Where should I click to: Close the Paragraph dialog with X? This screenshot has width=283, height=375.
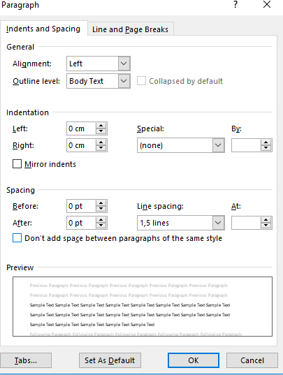[267, 4]
